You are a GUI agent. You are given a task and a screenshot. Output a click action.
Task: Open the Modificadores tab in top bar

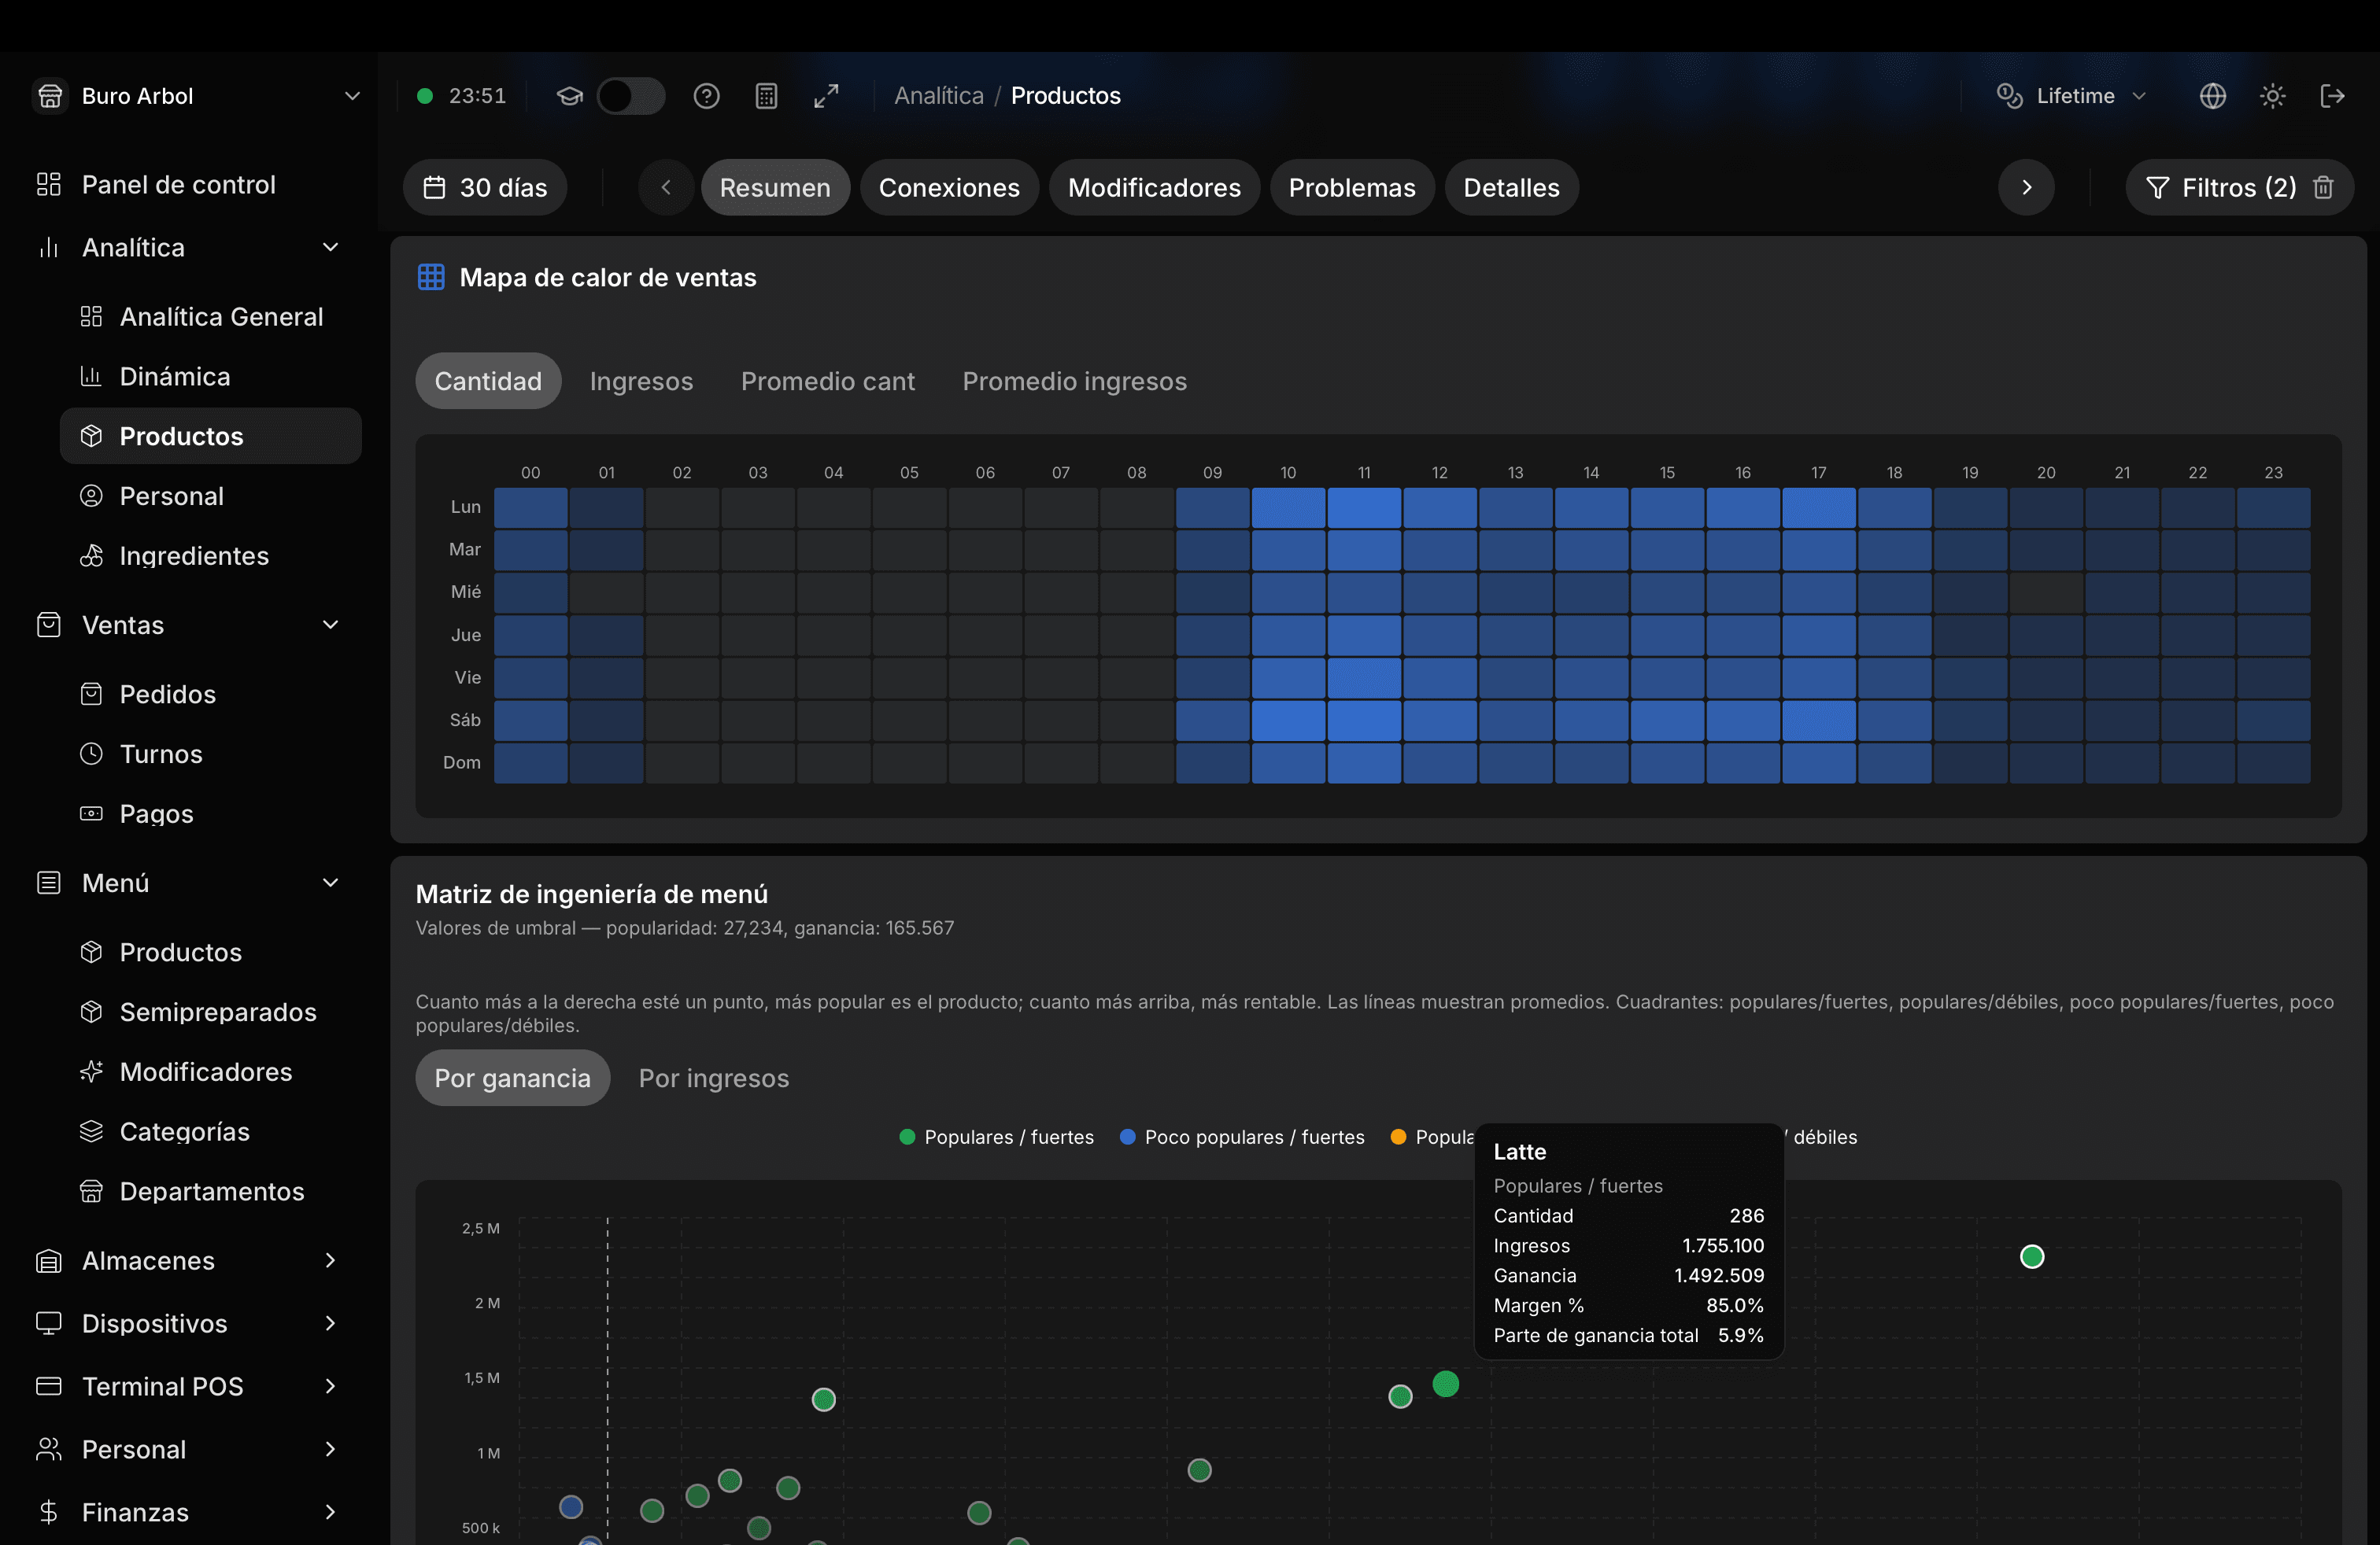point(1154,188)
